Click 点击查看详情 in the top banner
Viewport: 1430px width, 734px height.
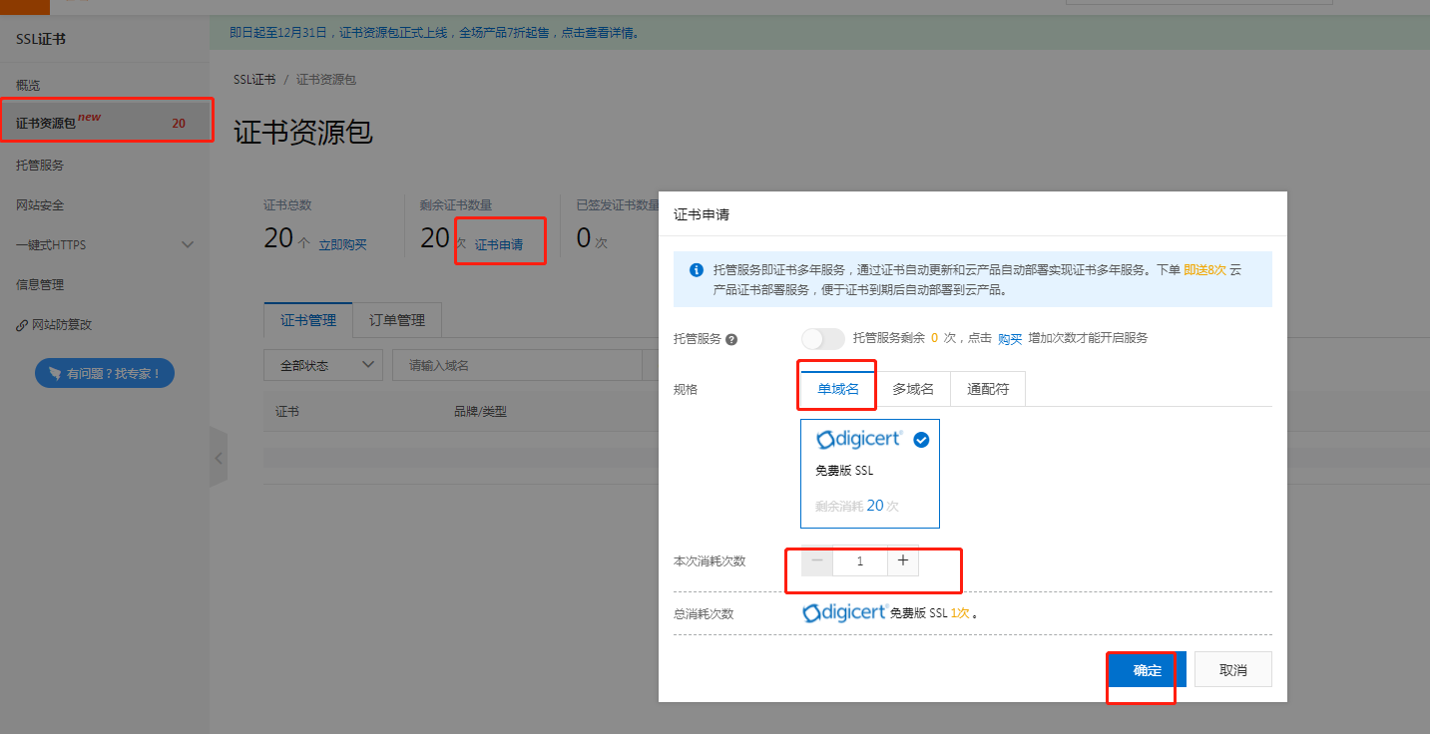pyautogui.click(x=598, y=33)
